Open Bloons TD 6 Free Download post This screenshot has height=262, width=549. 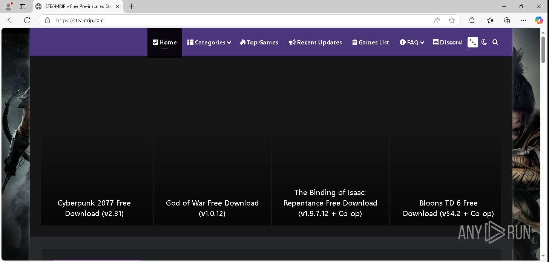(448, 208)
